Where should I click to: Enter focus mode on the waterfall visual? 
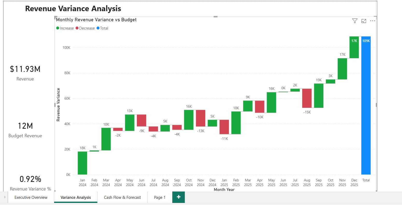click(363, 21)
